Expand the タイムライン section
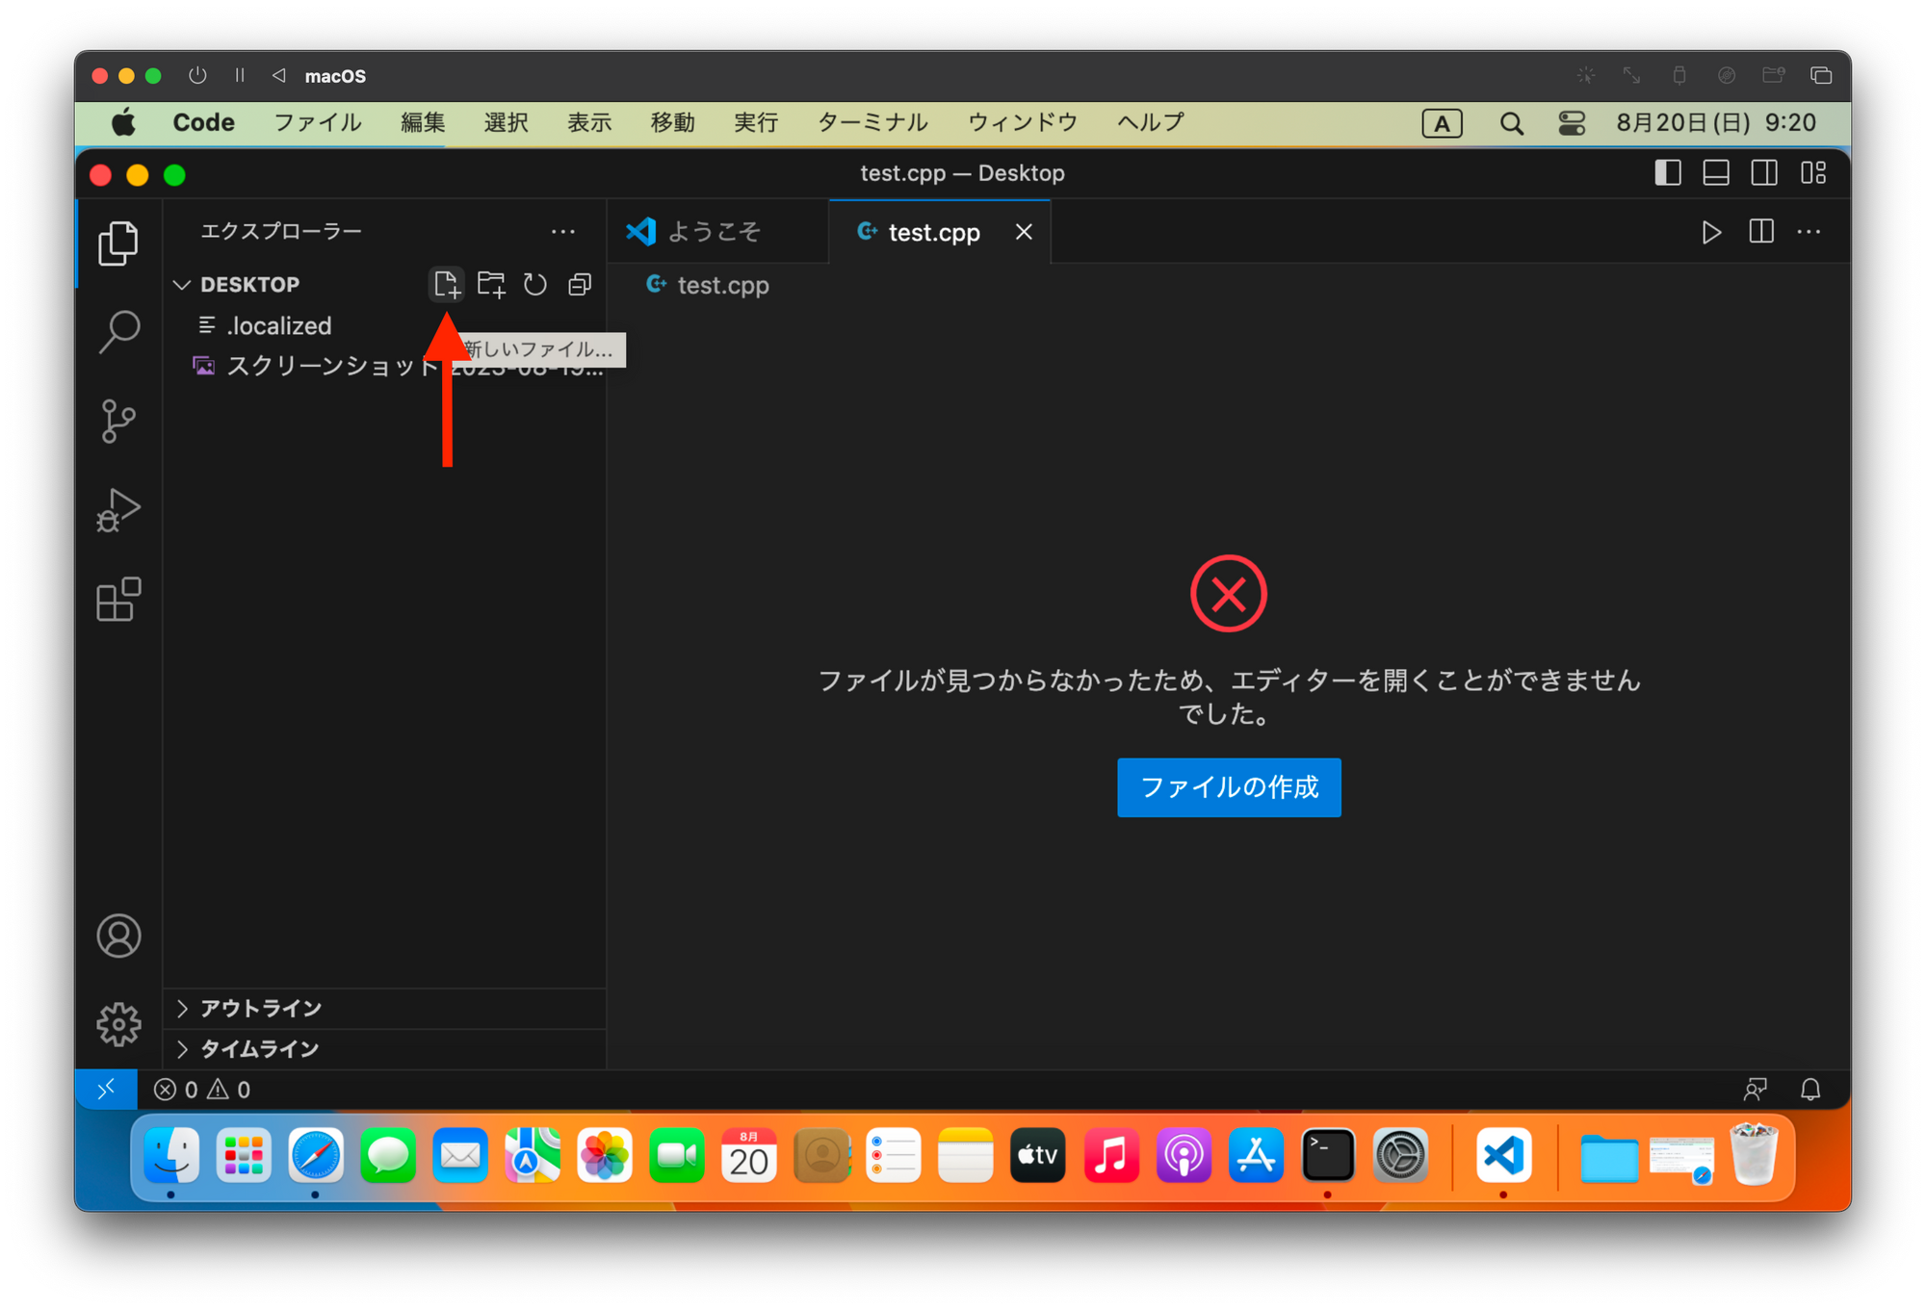 pyautogui.click(x=258, y=1048)
